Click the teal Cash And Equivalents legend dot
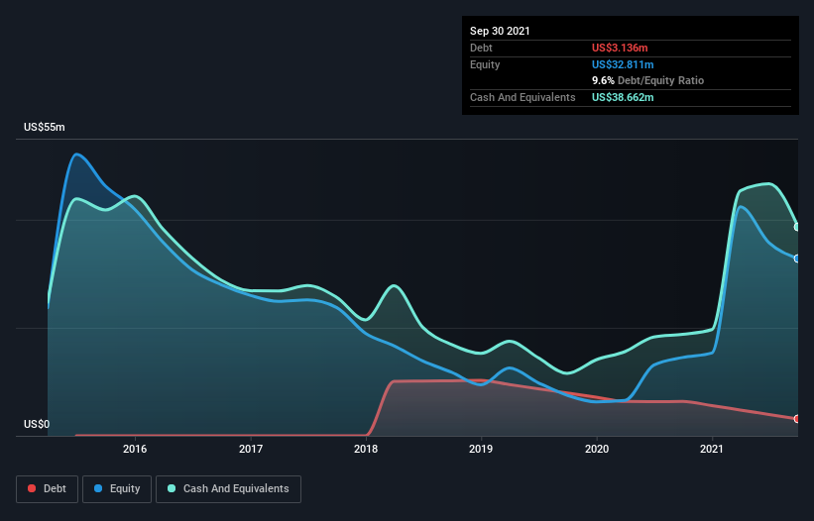 click(x=172, y=488)
